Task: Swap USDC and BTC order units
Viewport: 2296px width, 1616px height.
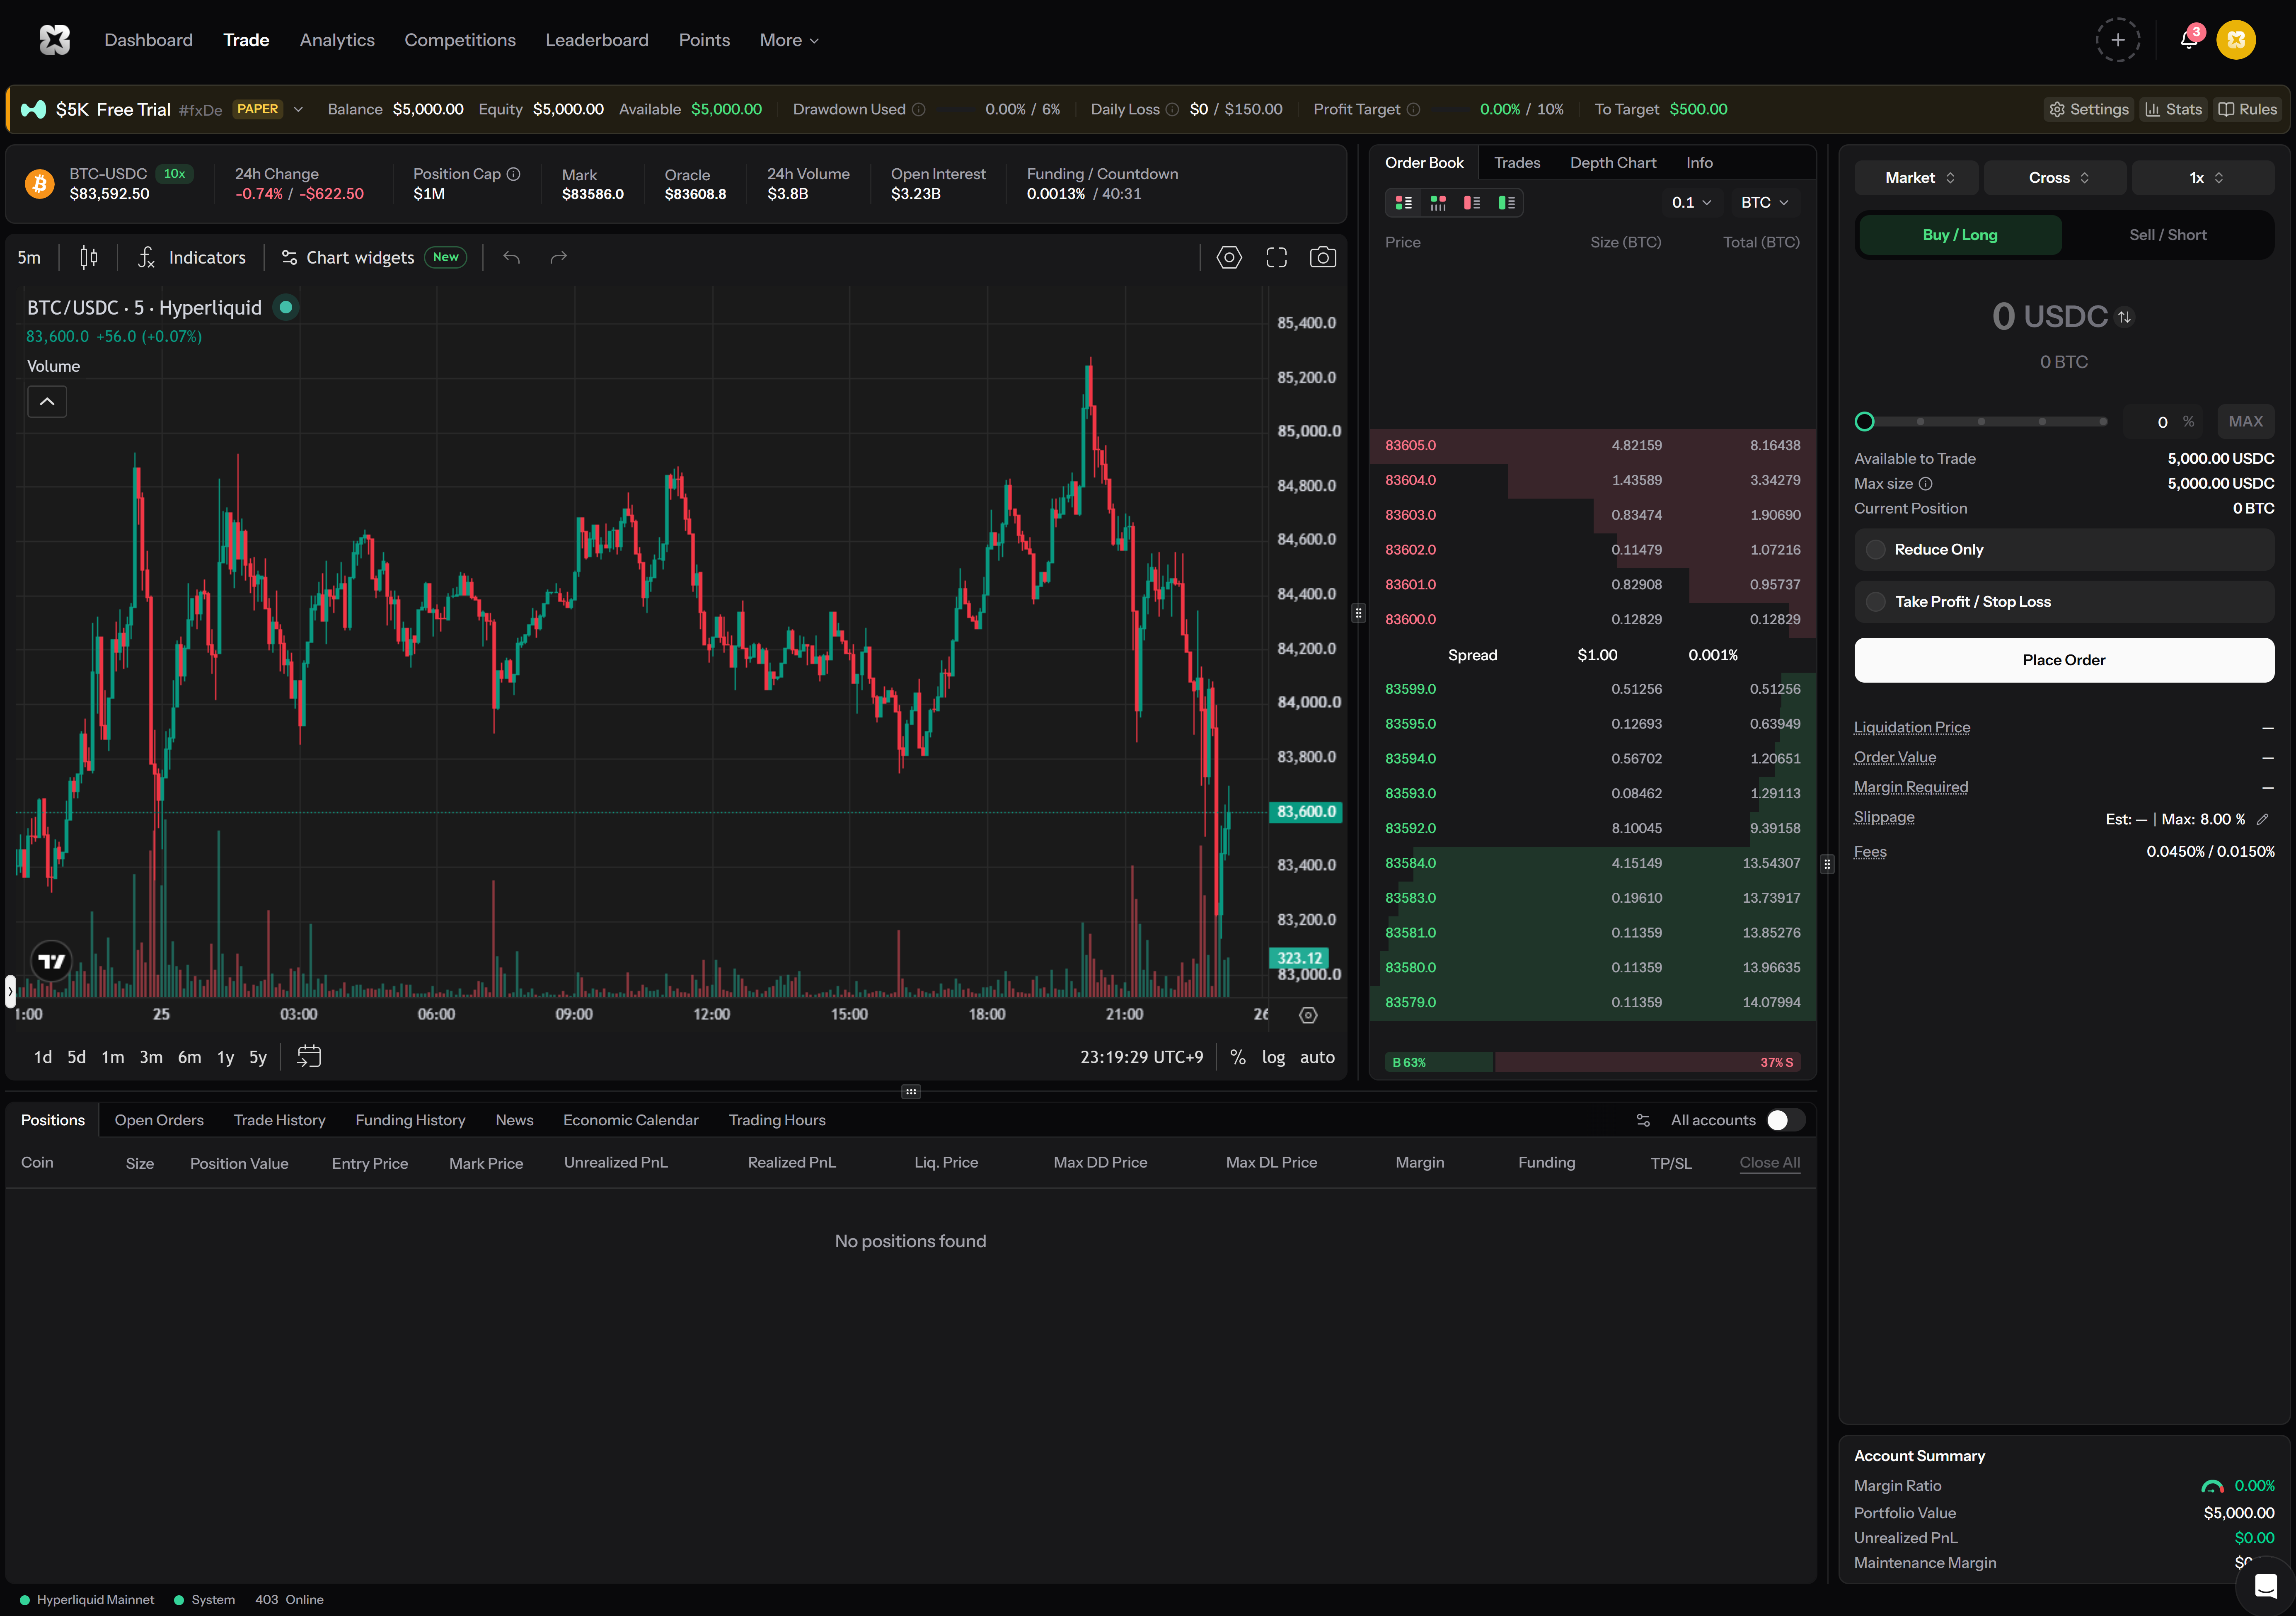Action: pos(2124,317)
